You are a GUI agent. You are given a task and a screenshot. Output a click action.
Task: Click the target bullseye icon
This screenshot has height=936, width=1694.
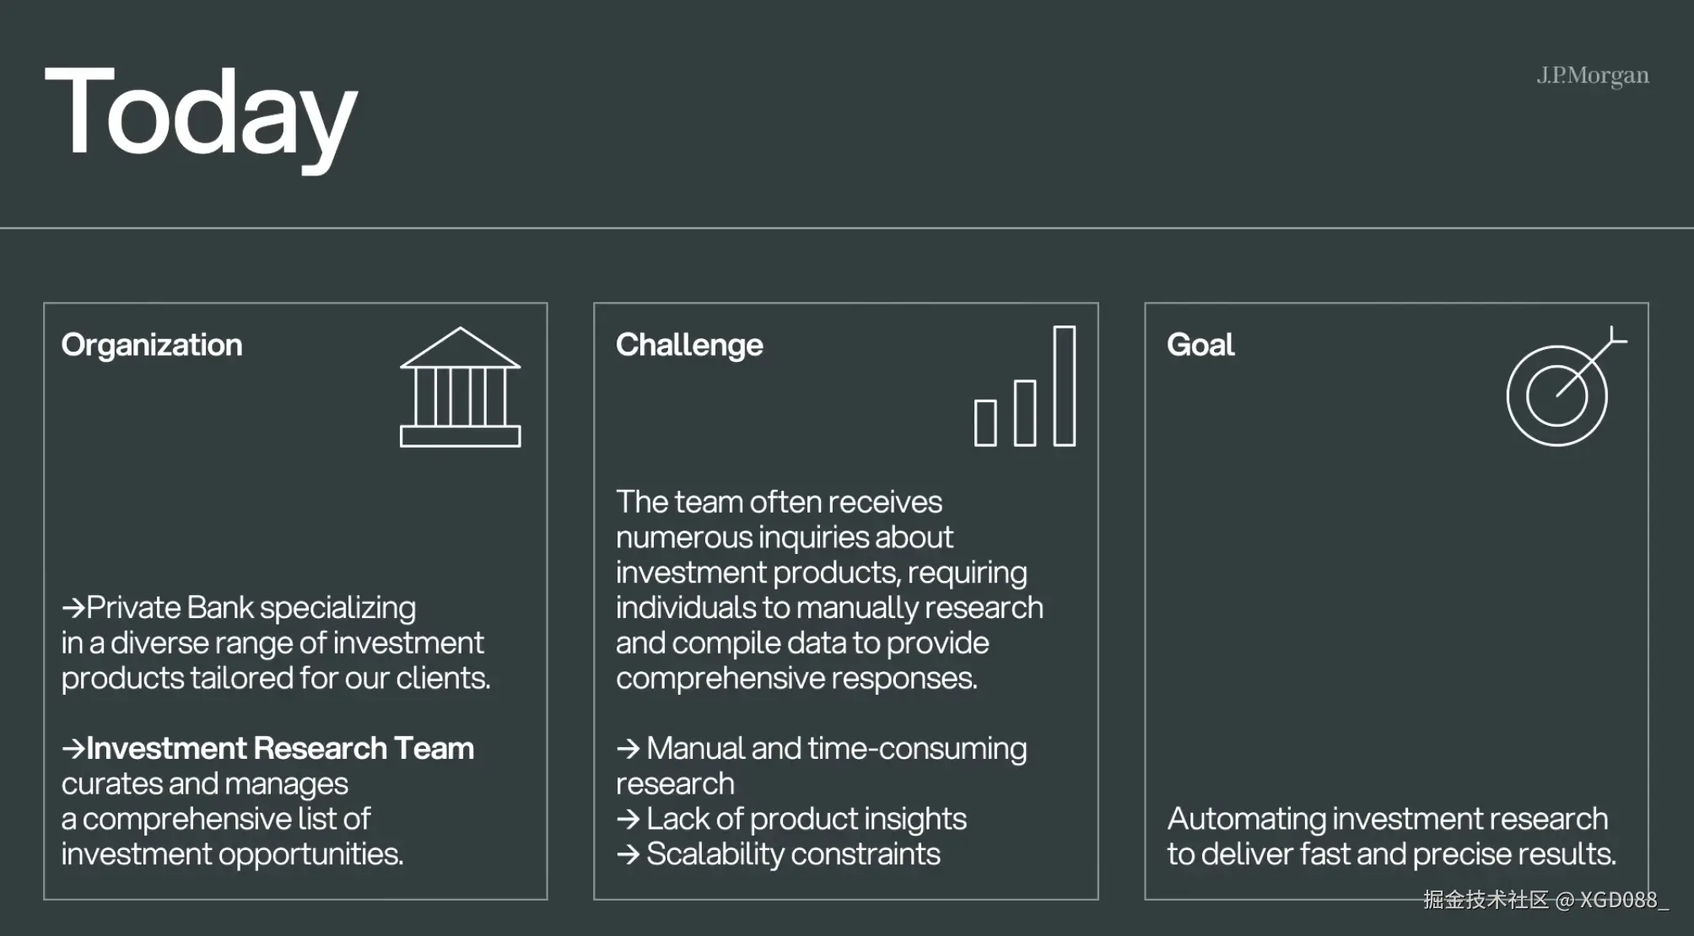coord(1563,390)
